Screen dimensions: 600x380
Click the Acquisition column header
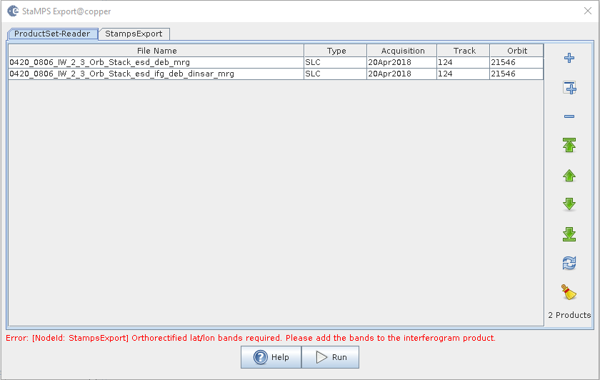401,51
